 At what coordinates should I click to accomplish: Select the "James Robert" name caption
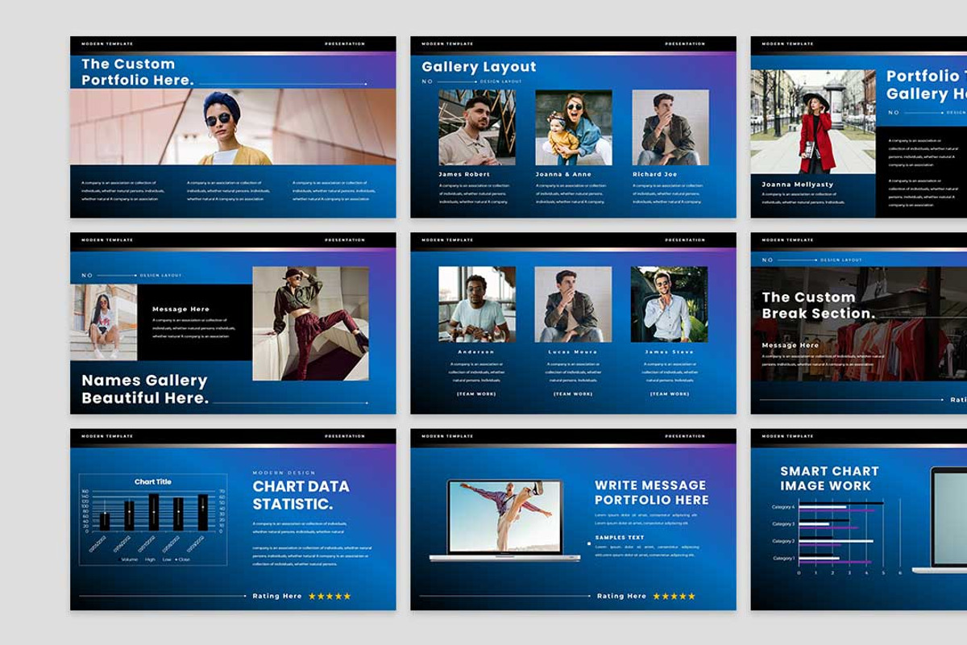[x=464, y=174]
